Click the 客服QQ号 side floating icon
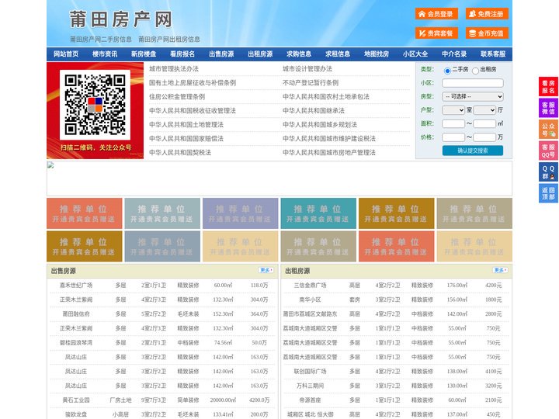 (x=548, y=151)
